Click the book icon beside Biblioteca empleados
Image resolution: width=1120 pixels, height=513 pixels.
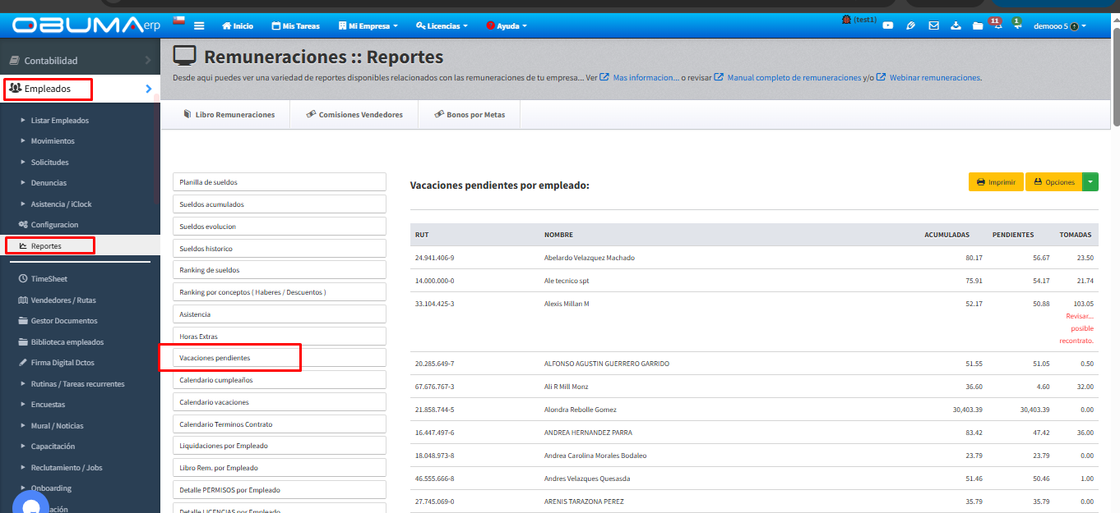point(24,342)
